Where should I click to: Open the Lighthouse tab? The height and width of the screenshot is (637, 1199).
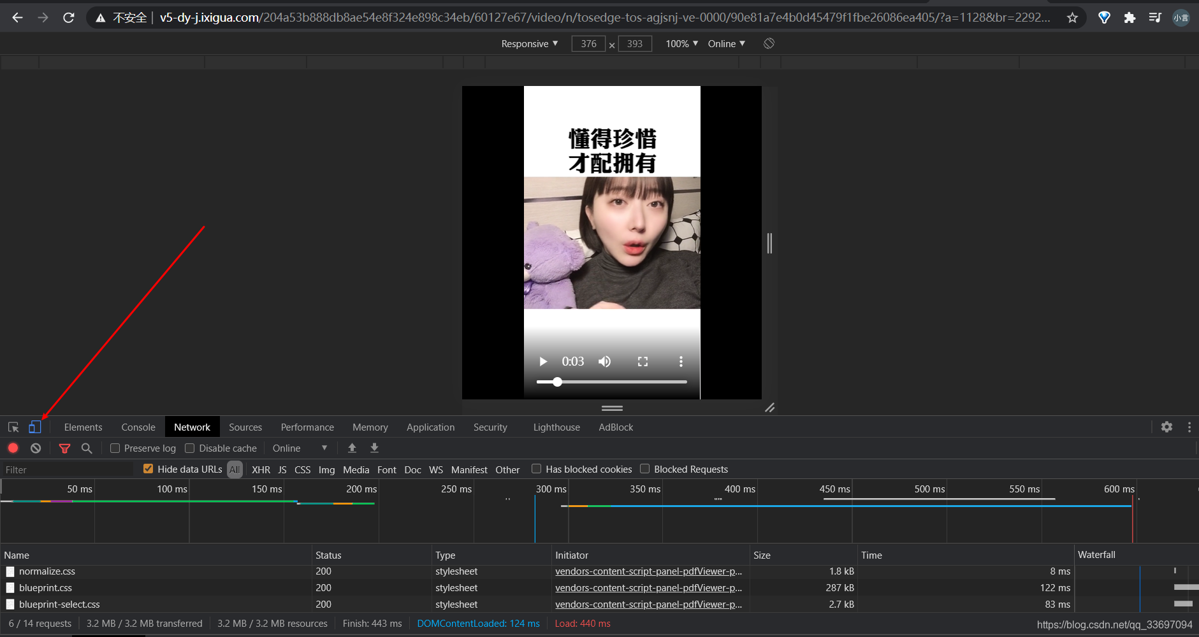pos(556,427)
